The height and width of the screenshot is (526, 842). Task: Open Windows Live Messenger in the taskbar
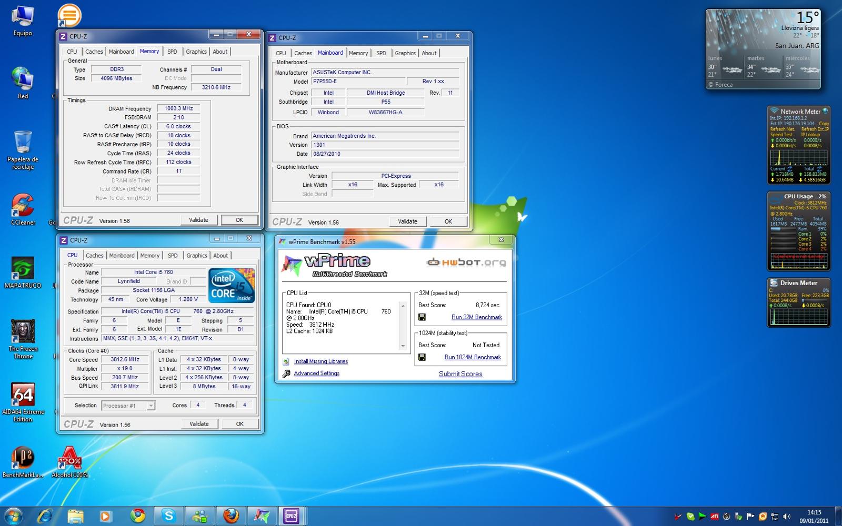coord(200,516)
